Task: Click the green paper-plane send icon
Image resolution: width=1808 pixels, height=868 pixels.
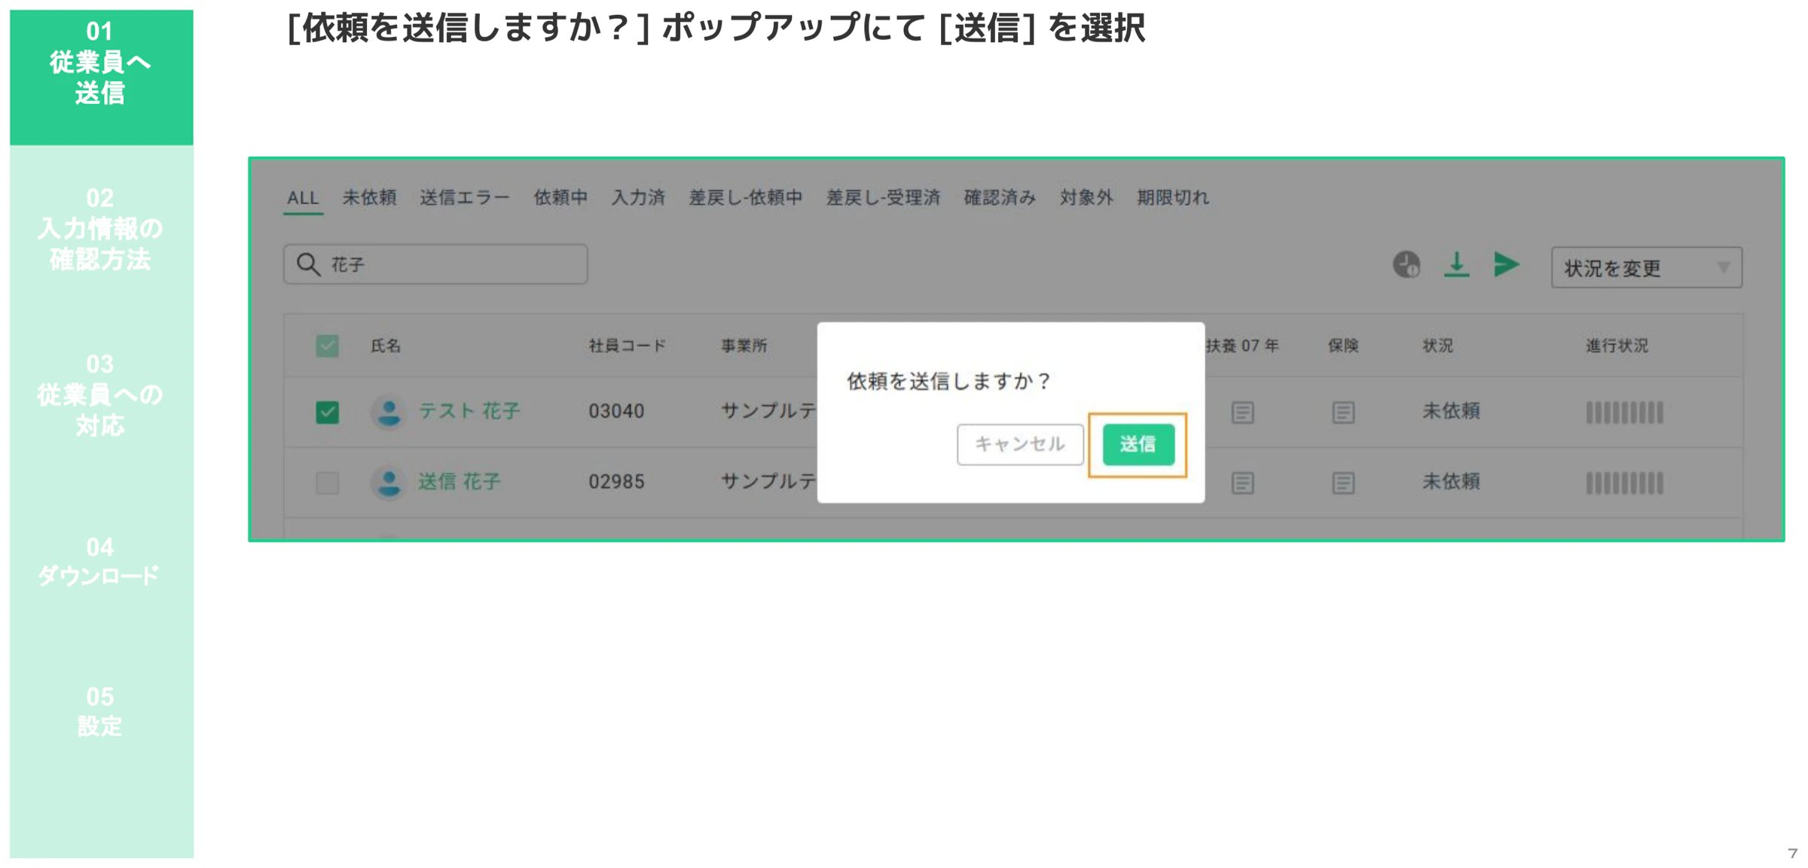Action: pyautogui.click(x=1507, y=265)
